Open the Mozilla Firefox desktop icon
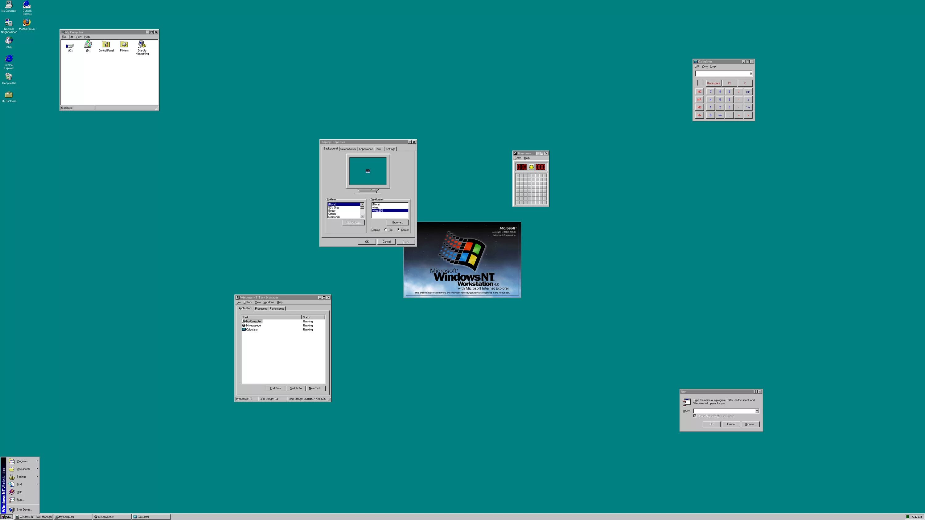Screen dimensions: 925x520 point(27,22)
